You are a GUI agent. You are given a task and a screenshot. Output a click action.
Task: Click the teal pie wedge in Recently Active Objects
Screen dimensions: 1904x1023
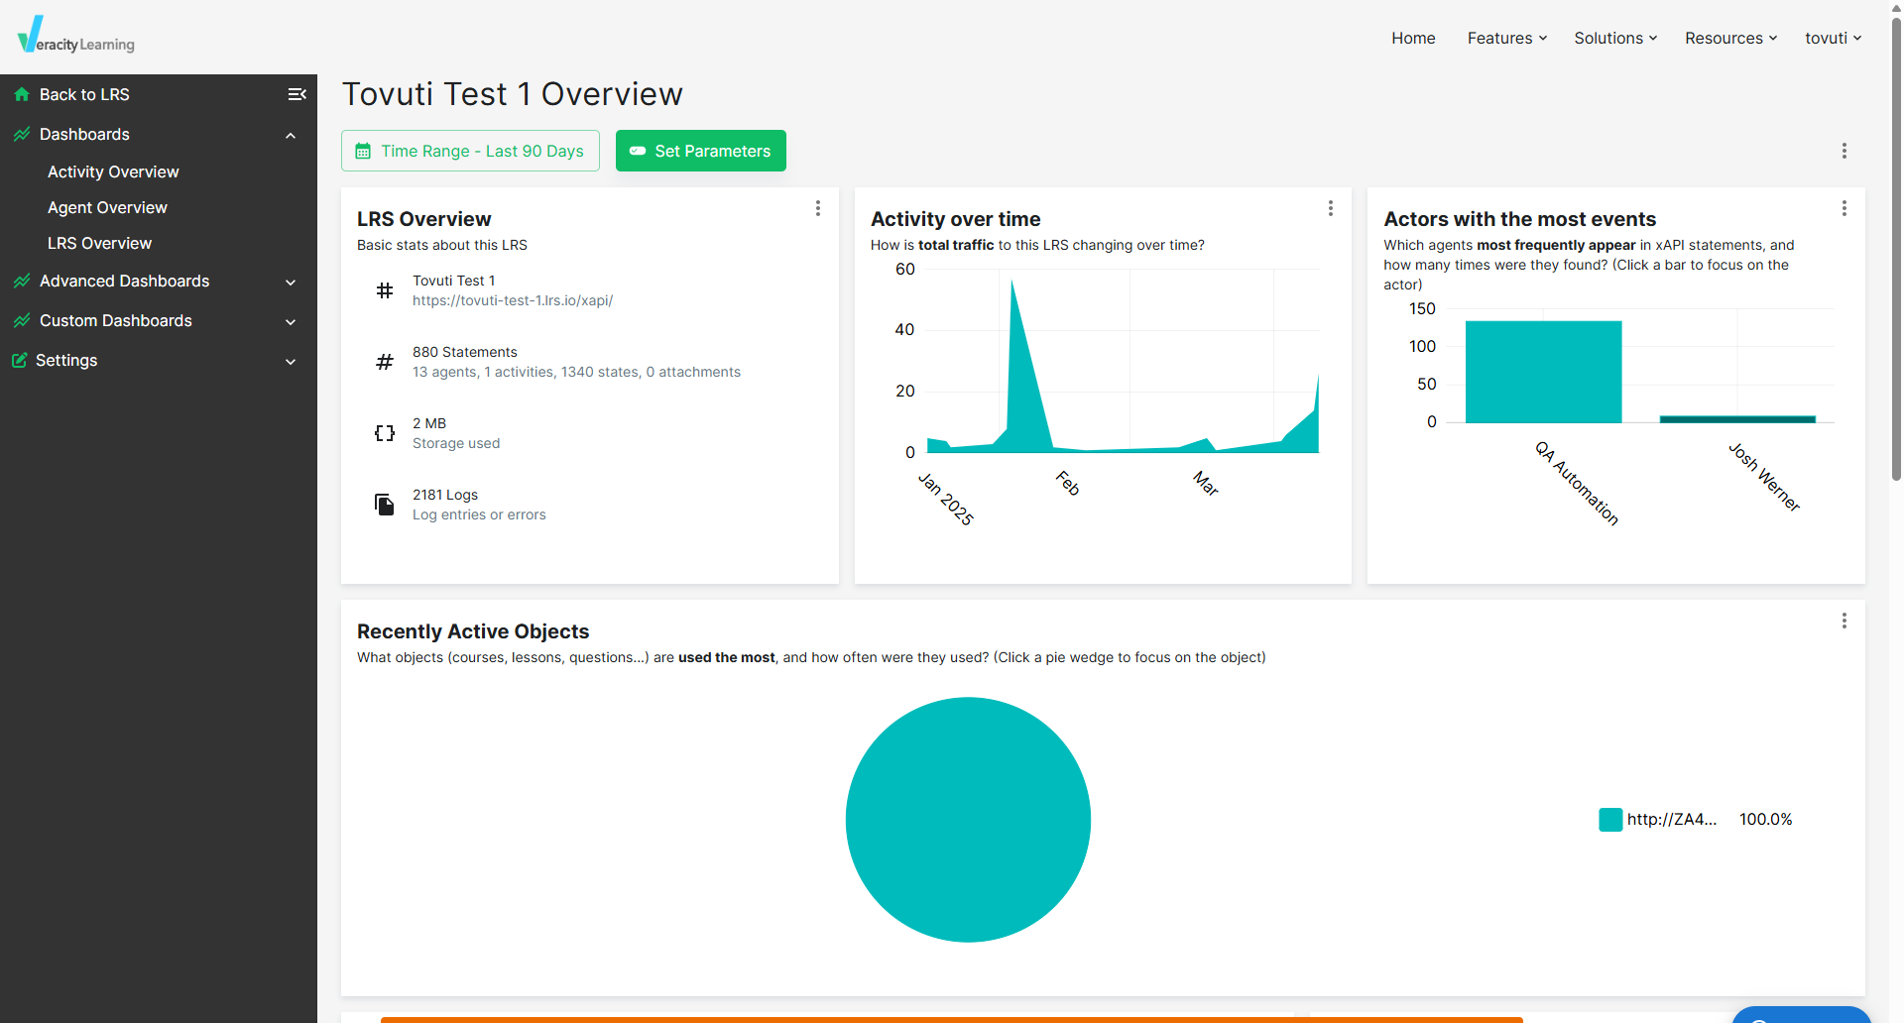tap(968, 820)
